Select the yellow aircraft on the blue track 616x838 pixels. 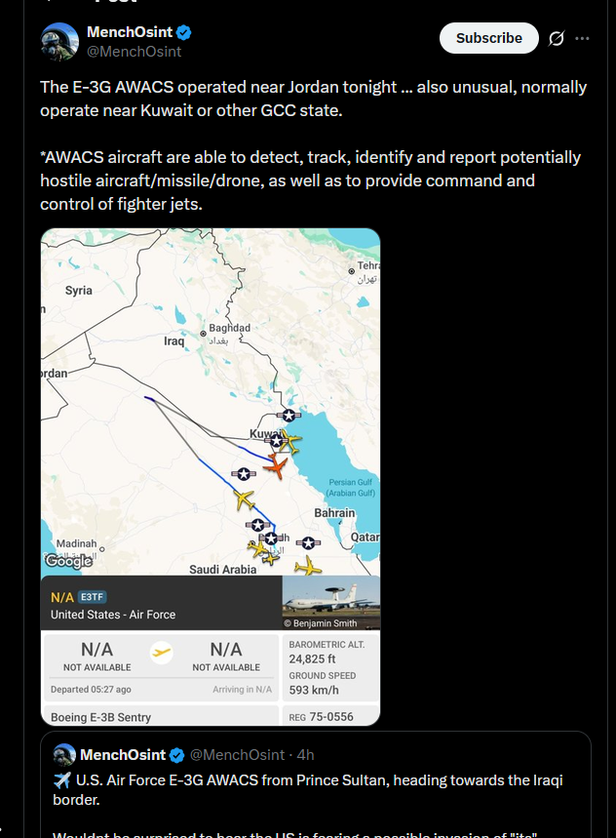tap(244, 499)
